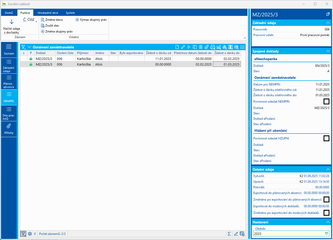Click the Zrušit stav button
Image resolution: width=333 pixels, height=240 pixels.
click(x=50, y=26)
